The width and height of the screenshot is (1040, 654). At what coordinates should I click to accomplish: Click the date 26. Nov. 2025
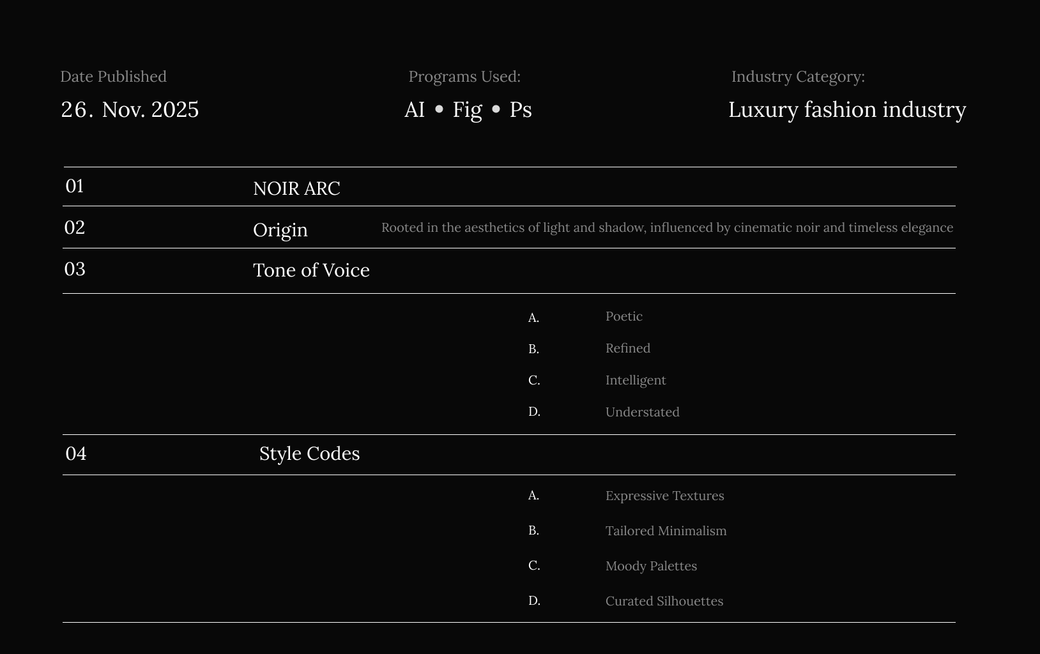click(x=130, y=110)
